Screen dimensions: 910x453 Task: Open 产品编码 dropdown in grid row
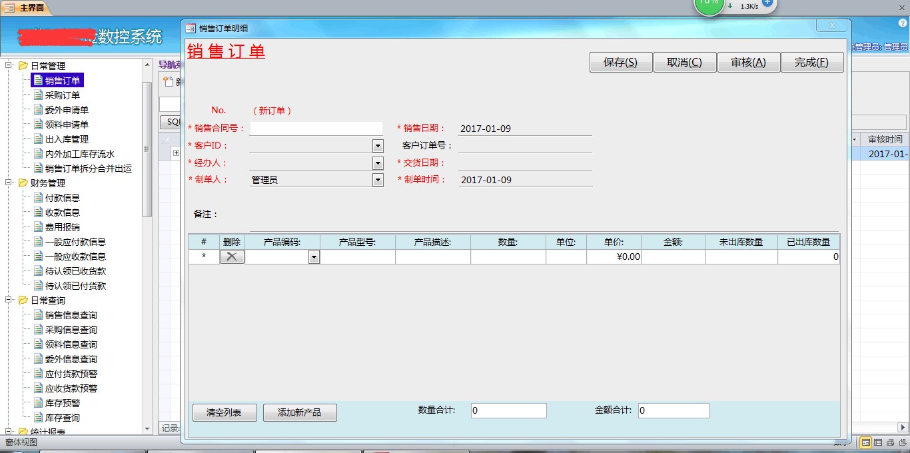click(x=314, y=257)
